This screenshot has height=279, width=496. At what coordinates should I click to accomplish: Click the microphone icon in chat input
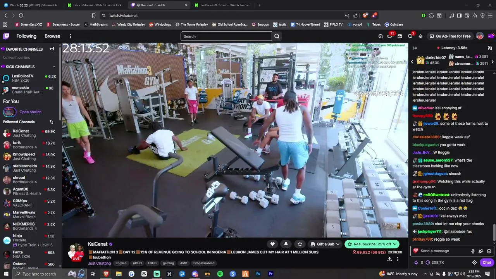coord(473,251)
